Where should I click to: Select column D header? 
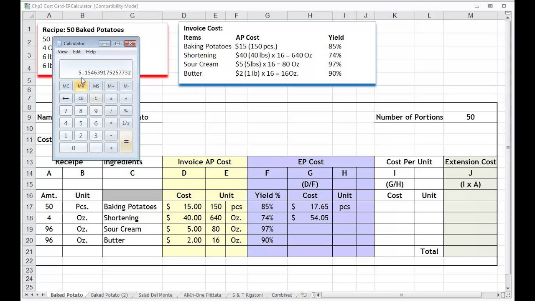coord(184,15)
